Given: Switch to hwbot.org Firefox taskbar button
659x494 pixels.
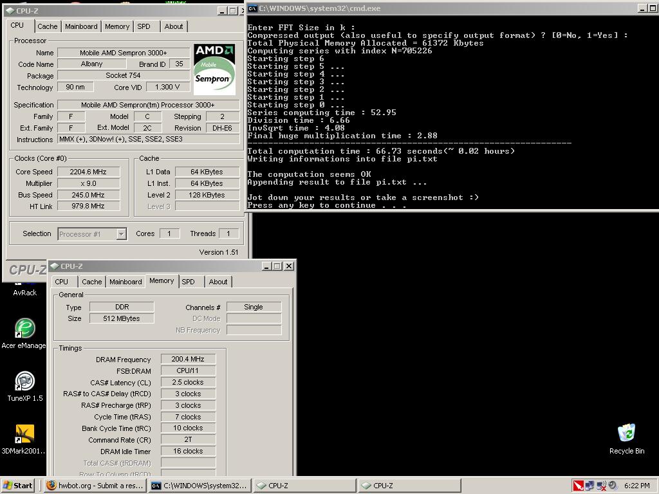Looking at the screenshot, I should (95, 486).
